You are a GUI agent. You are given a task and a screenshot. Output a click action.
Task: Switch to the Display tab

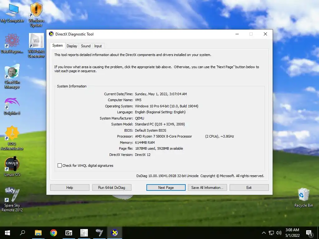[72, 46]
